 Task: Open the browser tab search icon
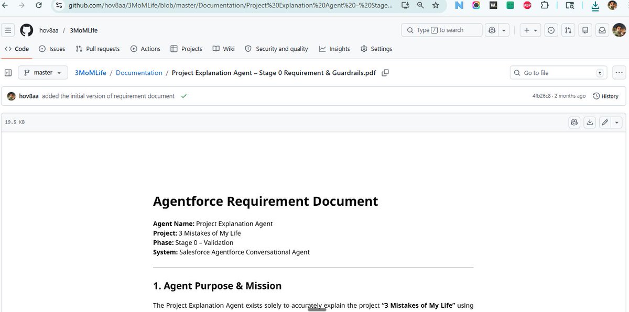tap(570, 5)
